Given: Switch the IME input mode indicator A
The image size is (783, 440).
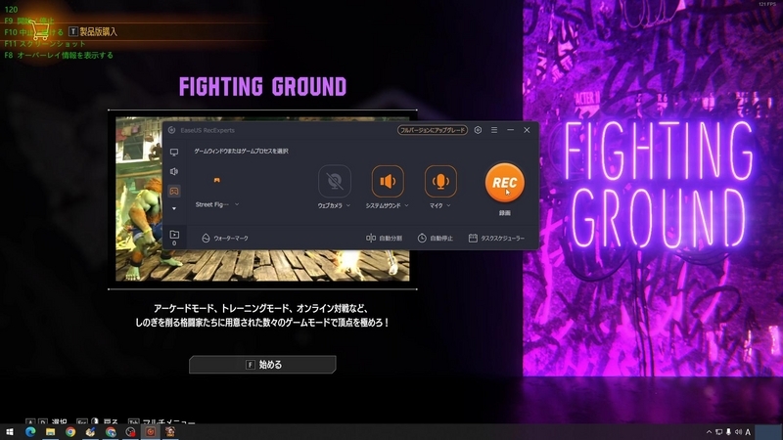Looking at the screenshot, I should [x=748, y=432].
